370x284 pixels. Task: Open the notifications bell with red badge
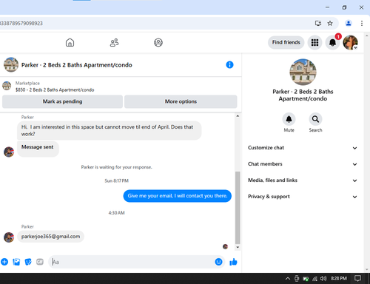pos(332,42)
